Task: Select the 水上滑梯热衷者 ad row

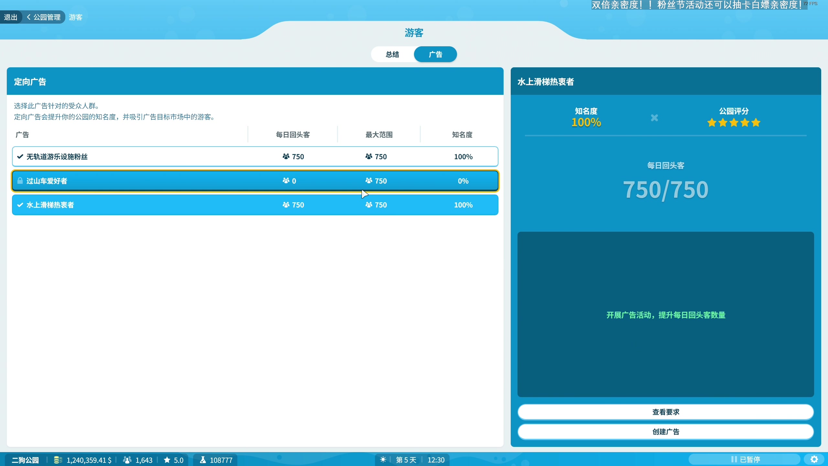Action: tap(255, 205)
